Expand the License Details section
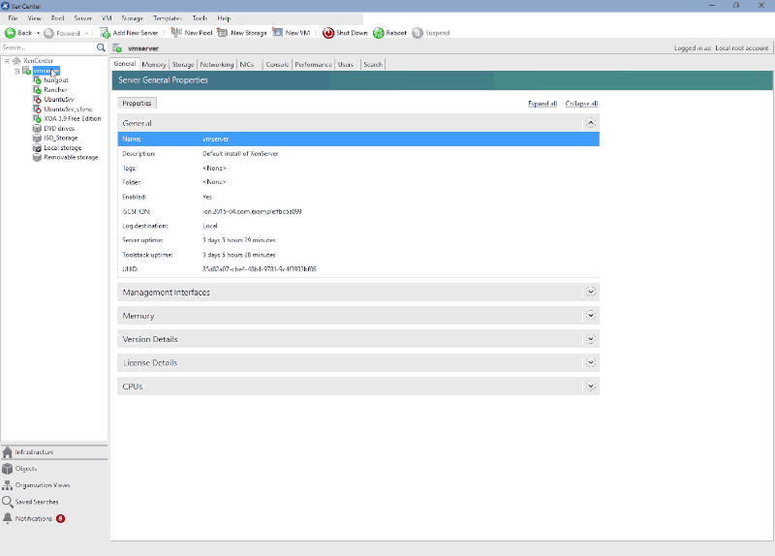Image resolution: width=775 pixels, height=556 pixels. (x=591, y=363)
